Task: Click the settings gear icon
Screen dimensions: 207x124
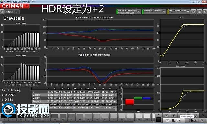Action: tap(194, 12)
